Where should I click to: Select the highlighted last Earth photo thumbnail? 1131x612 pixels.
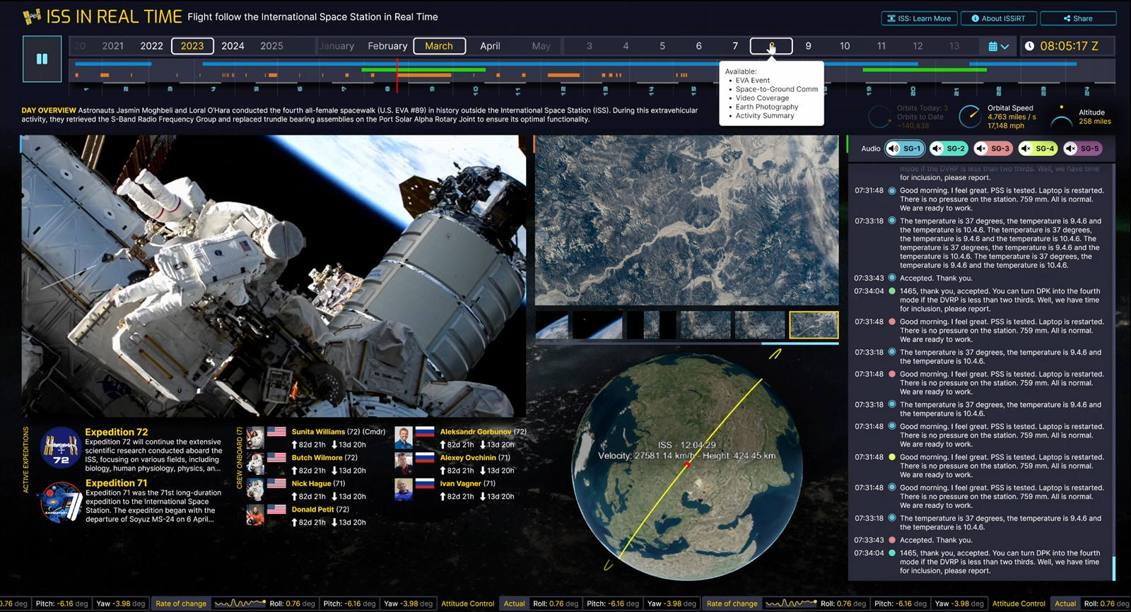coord(814,325)
